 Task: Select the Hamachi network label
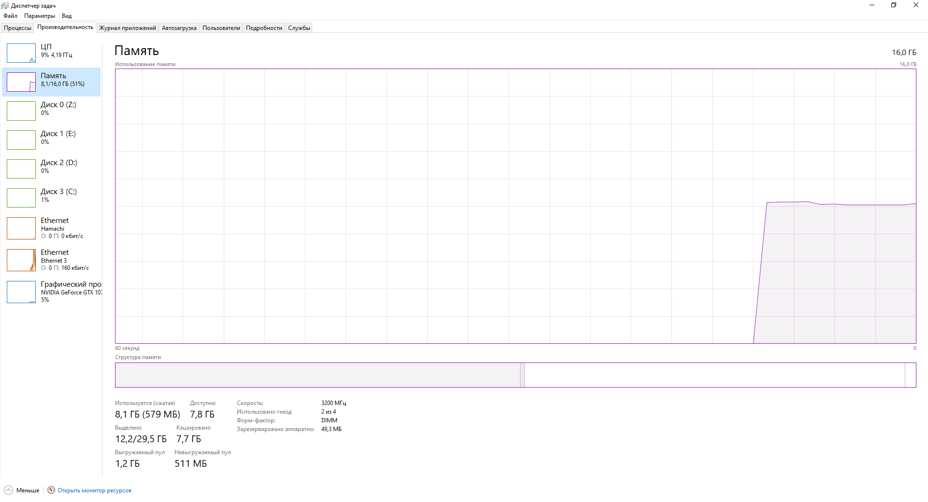coord(53,229)
